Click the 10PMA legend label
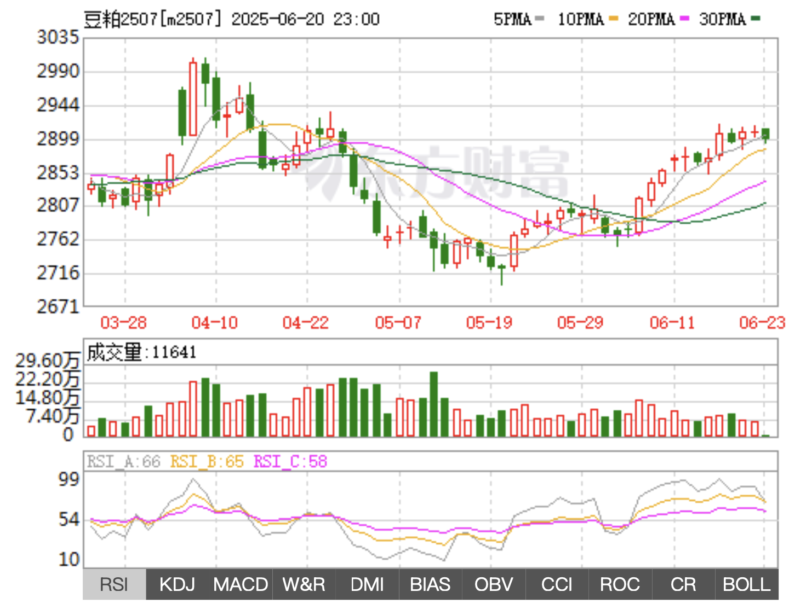Viewport: 789px width, 615px height. coord(581,20)
